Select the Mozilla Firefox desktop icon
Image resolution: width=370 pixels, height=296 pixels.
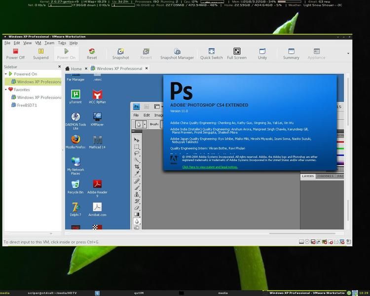pos(75,142)
